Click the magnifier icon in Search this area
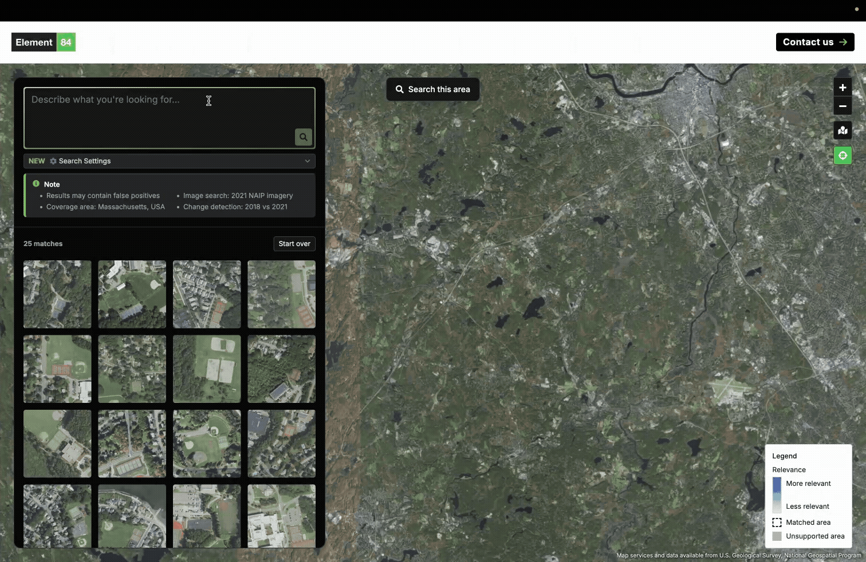Image resolution: width=866 pixels, height=562 pixels. (x=399, y=89)
